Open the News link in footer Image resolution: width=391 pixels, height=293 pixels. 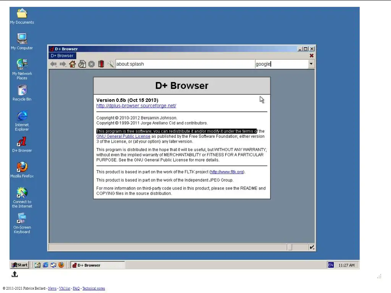pos(52,288)
